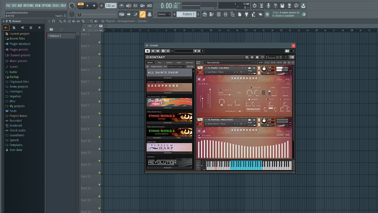Toggle the 3-2-1 countdown icon

coord(135,5)
